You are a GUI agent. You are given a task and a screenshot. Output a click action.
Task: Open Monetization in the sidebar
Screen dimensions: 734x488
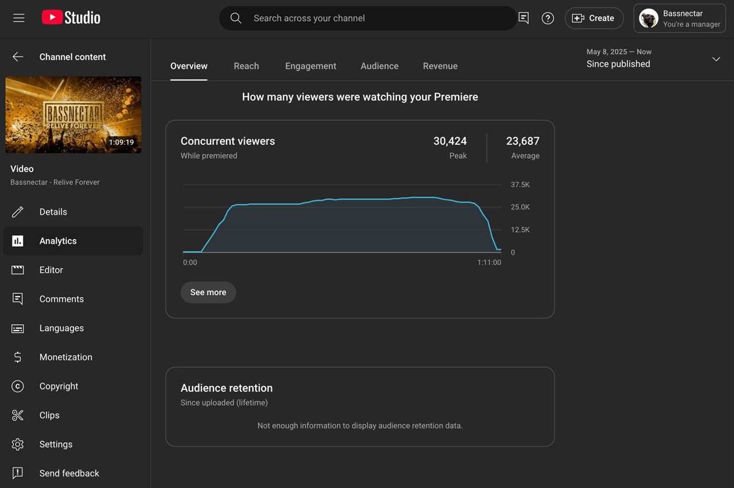click(x=73, y=357)
